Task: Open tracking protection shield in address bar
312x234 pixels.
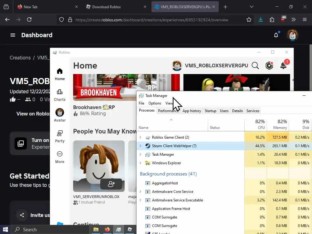Action: [x=62, y=19]
